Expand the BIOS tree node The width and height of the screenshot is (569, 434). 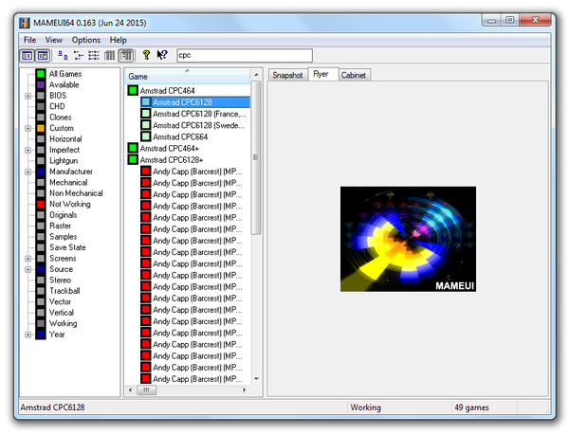pos(28,96)
